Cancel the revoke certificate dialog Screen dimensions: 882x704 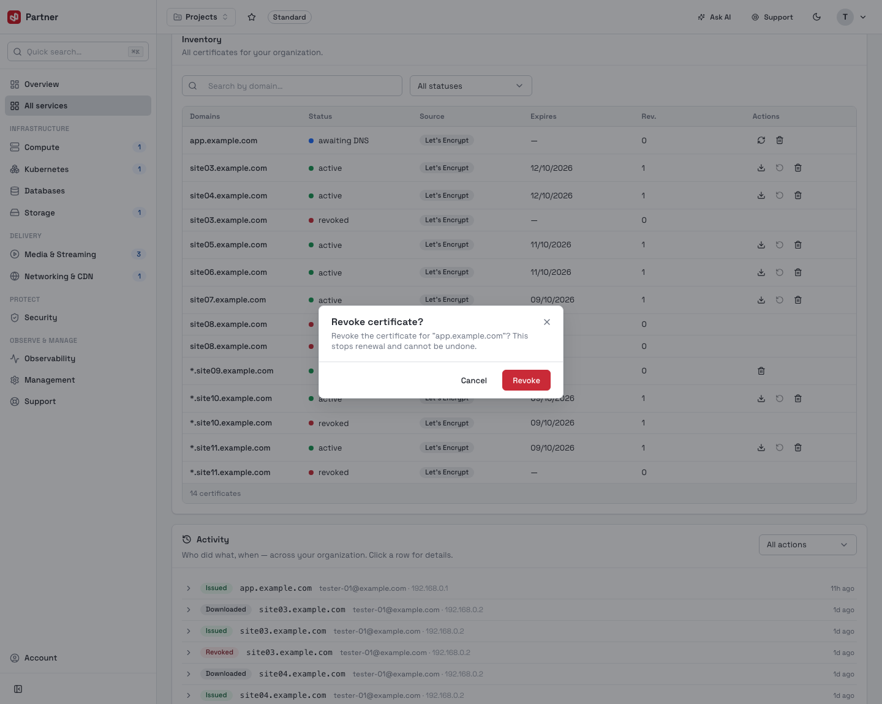tap(473, 380)
